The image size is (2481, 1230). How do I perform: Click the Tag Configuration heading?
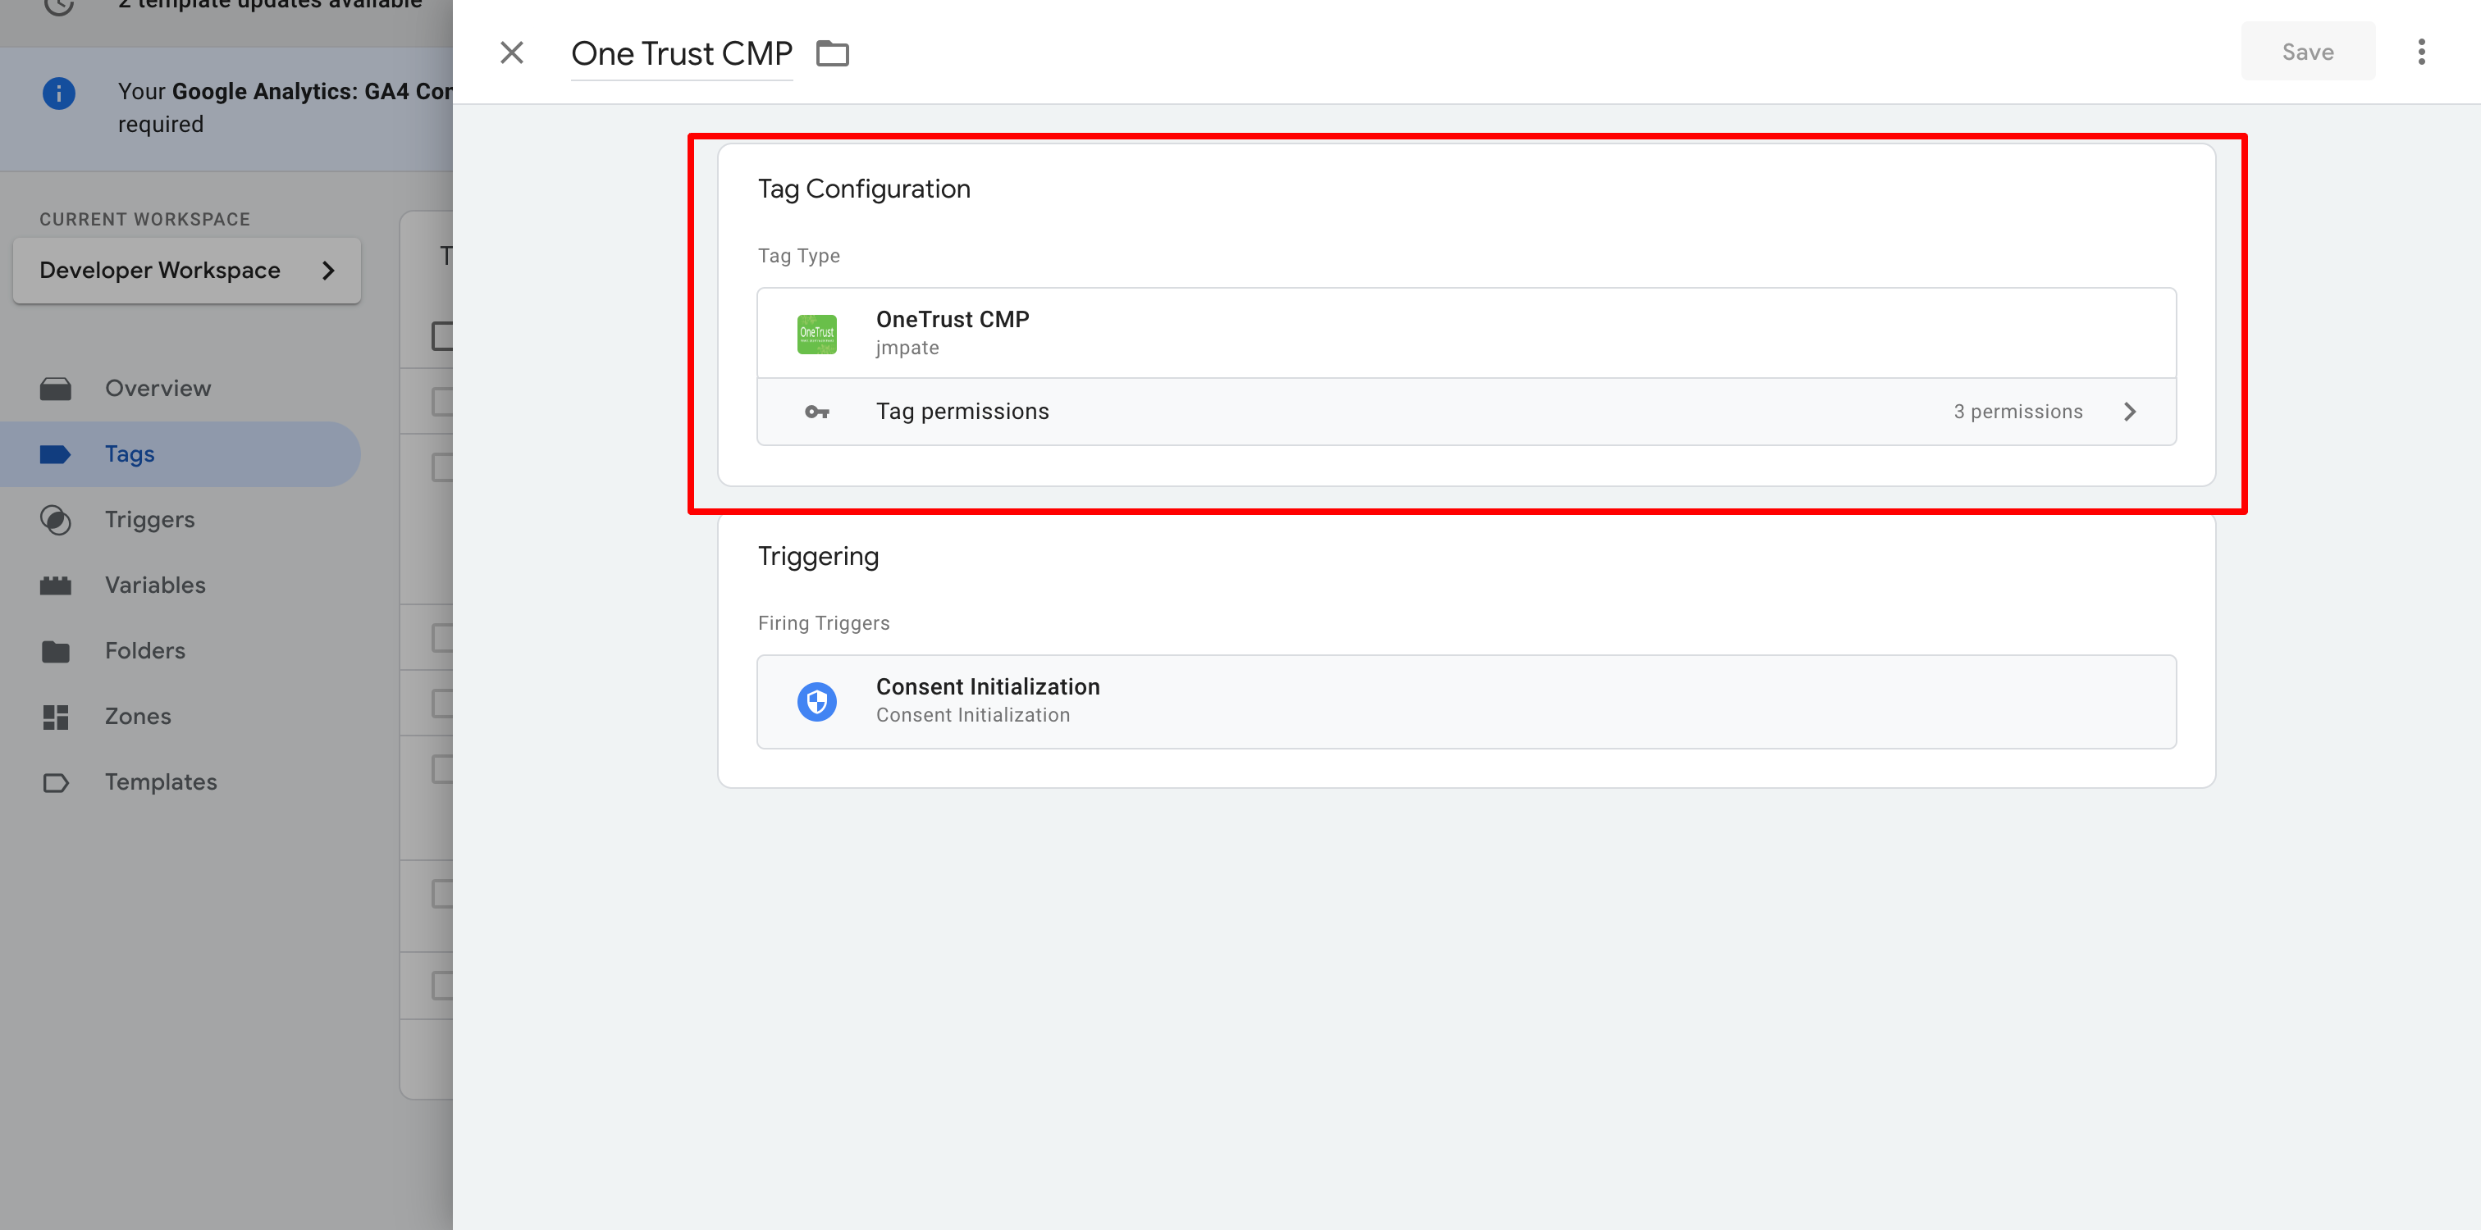tap(864, 189)
